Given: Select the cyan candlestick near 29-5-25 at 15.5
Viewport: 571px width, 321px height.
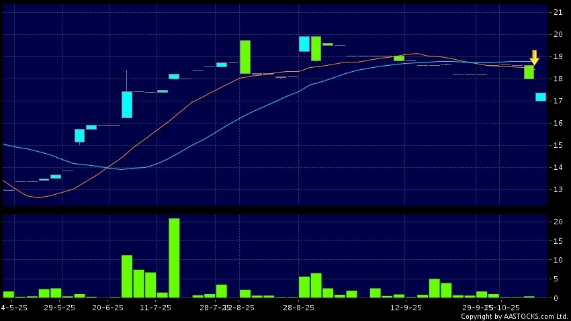Looking at the screenshot, I should [x=79, y=135].
